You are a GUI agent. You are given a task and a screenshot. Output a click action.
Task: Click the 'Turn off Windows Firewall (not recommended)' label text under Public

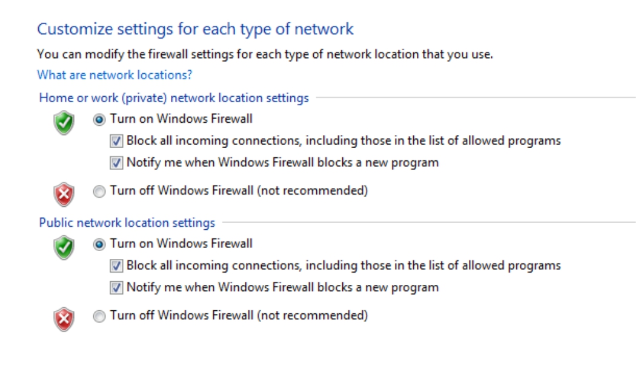(239, 315)
